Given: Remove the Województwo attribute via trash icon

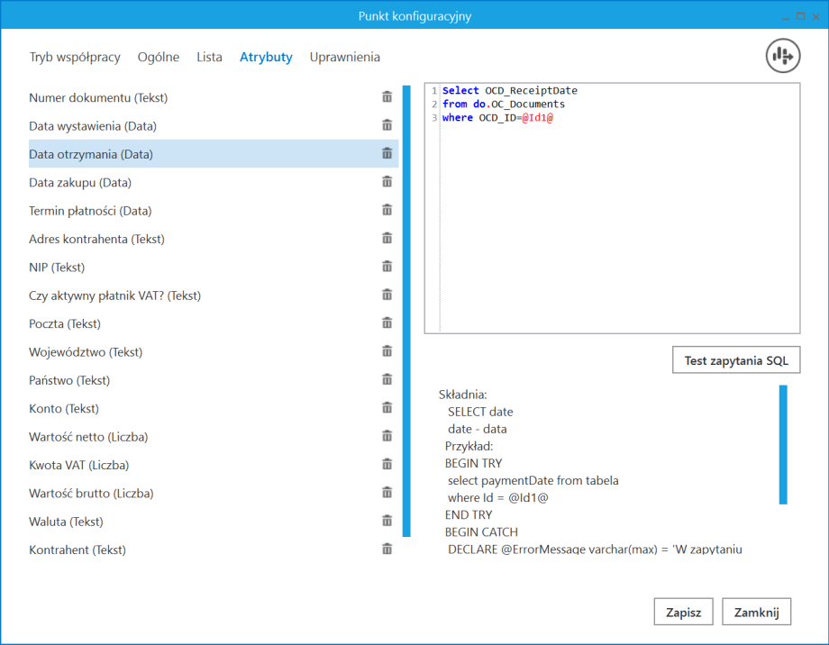Looking at the screenshot, I should 387,351.
